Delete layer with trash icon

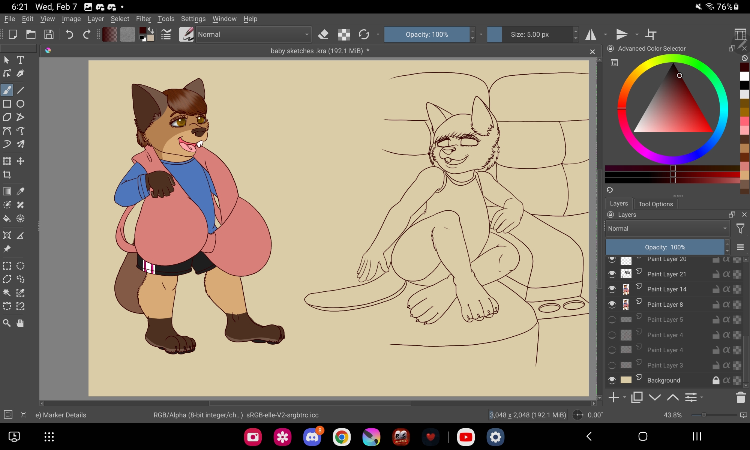(740, 397)
